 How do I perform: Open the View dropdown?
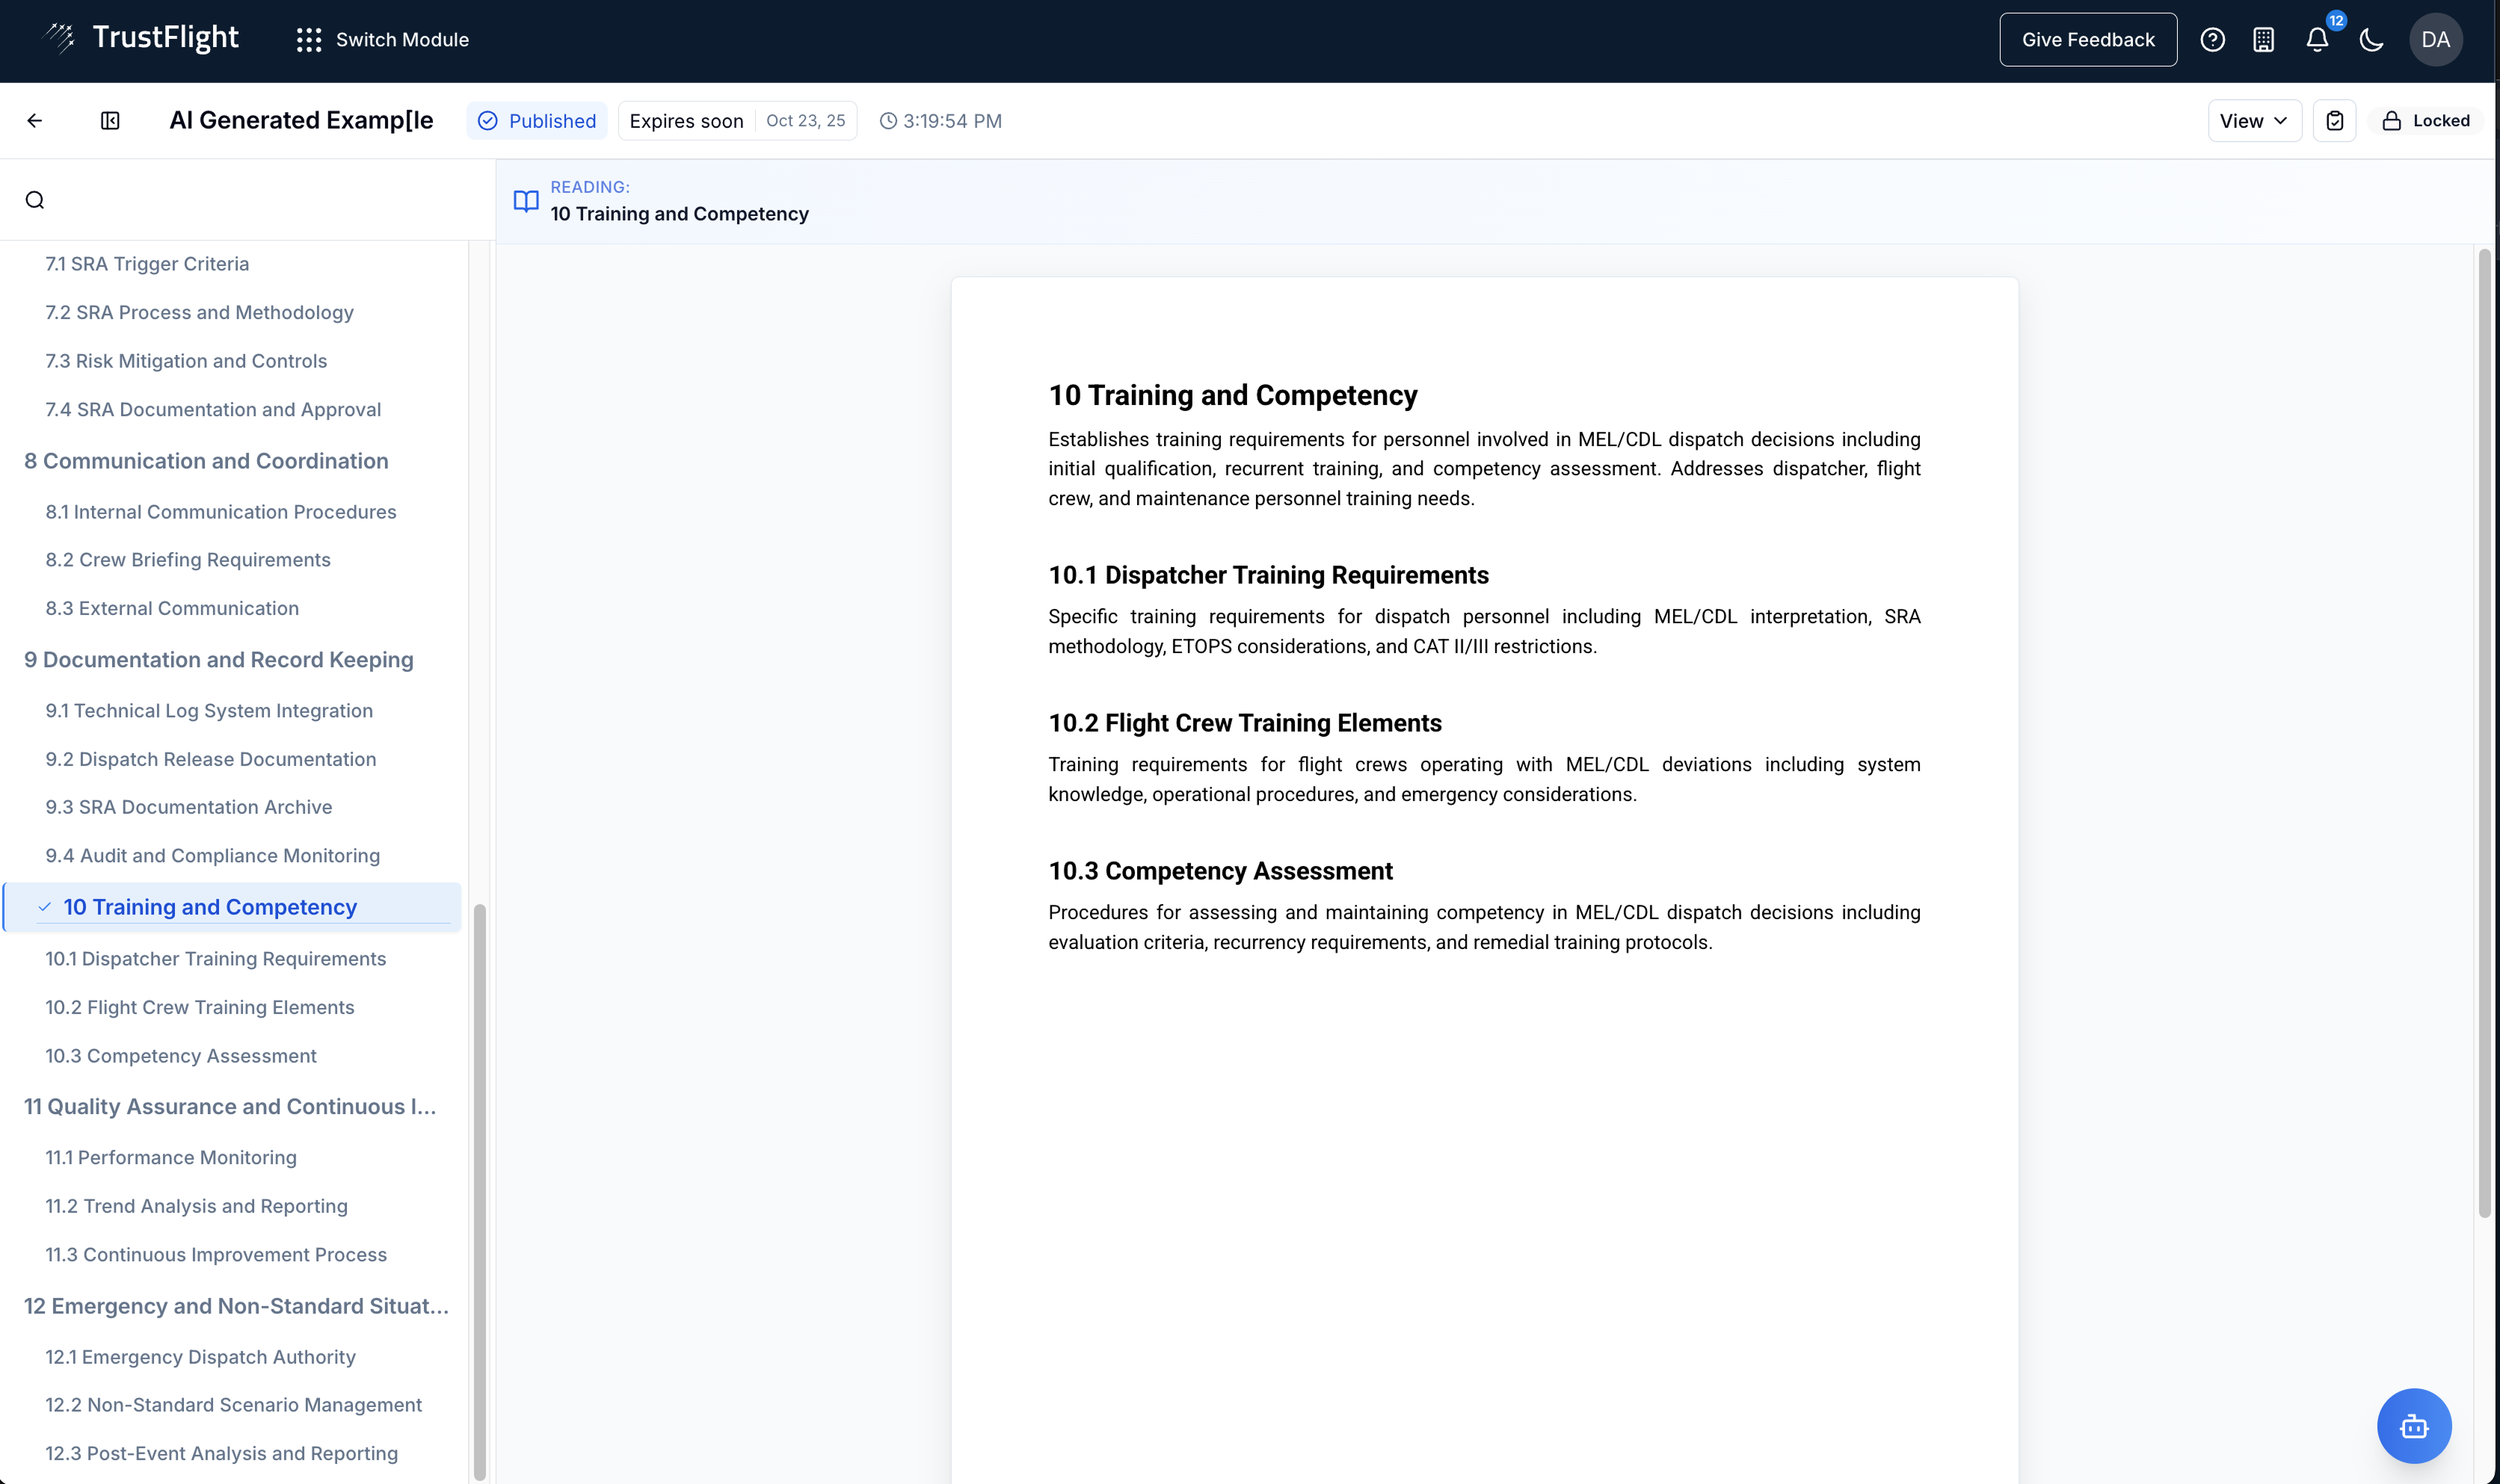tap(2254, 121)
